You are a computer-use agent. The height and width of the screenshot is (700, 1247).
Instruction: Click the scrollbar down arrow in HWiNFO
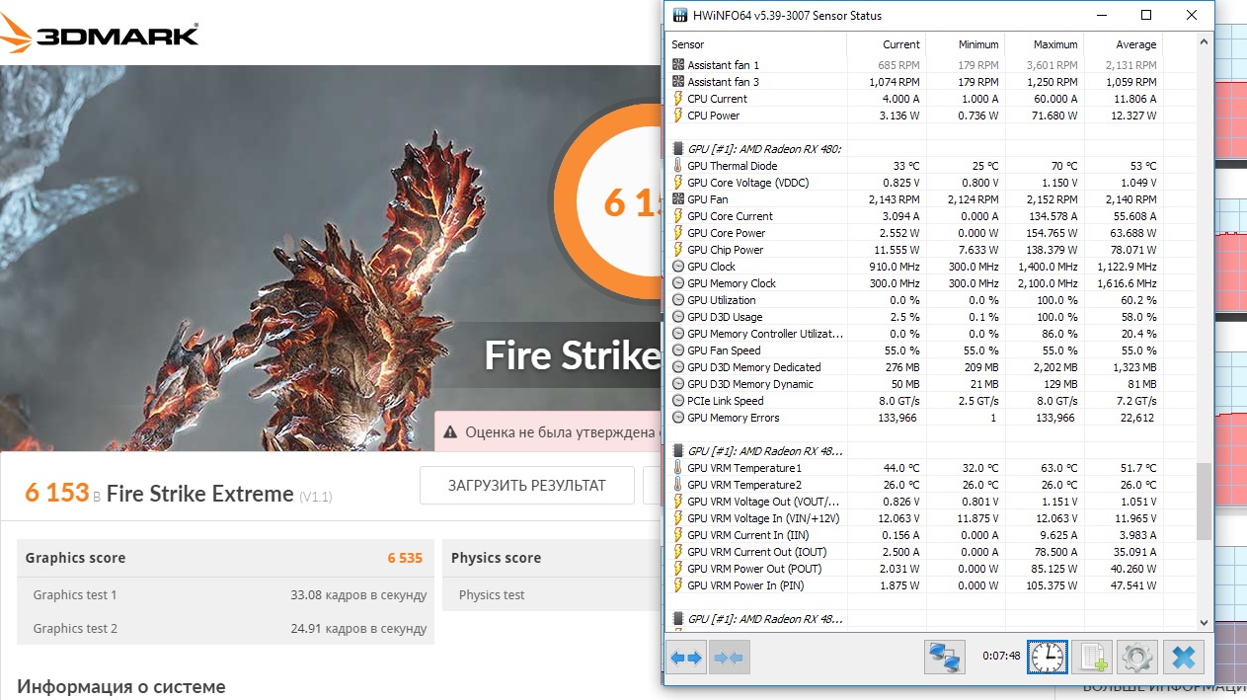click(x=1204, y=622)
